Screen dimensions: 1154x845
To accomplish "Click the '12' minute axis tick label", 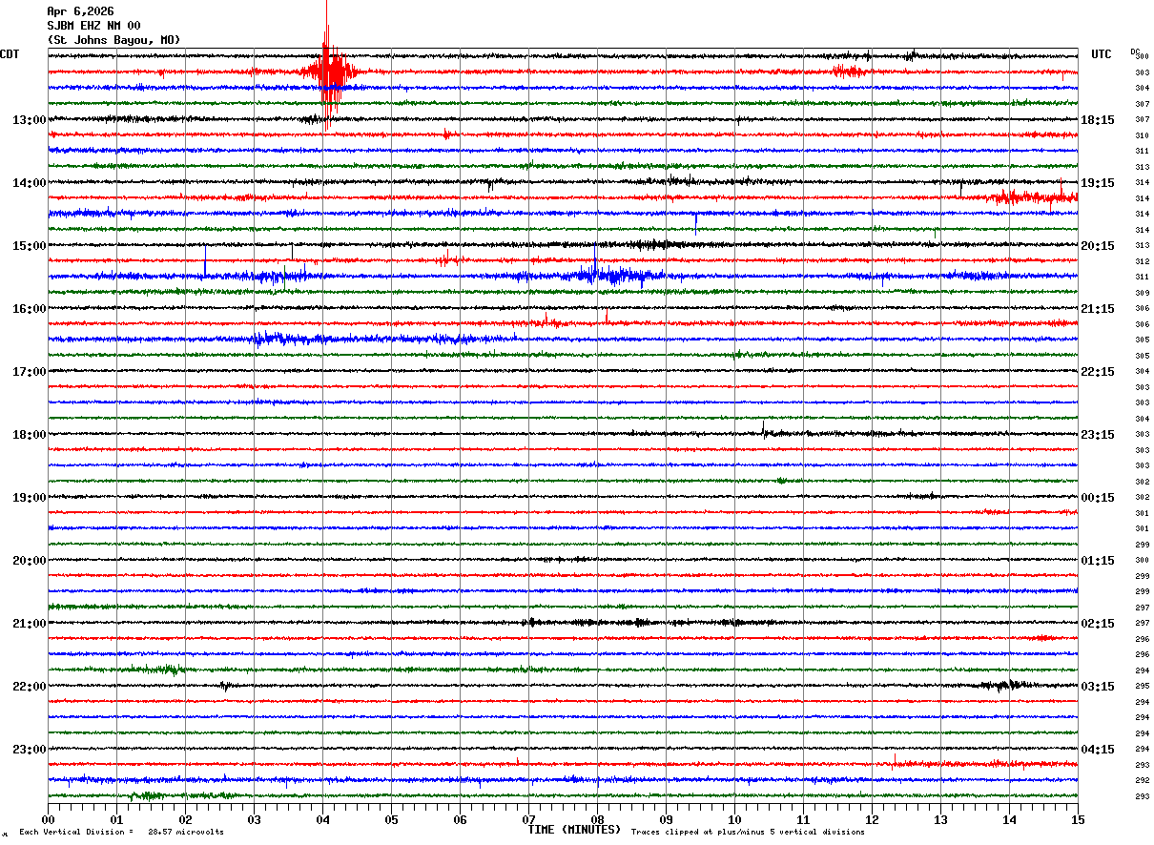I will pos(872,819).
